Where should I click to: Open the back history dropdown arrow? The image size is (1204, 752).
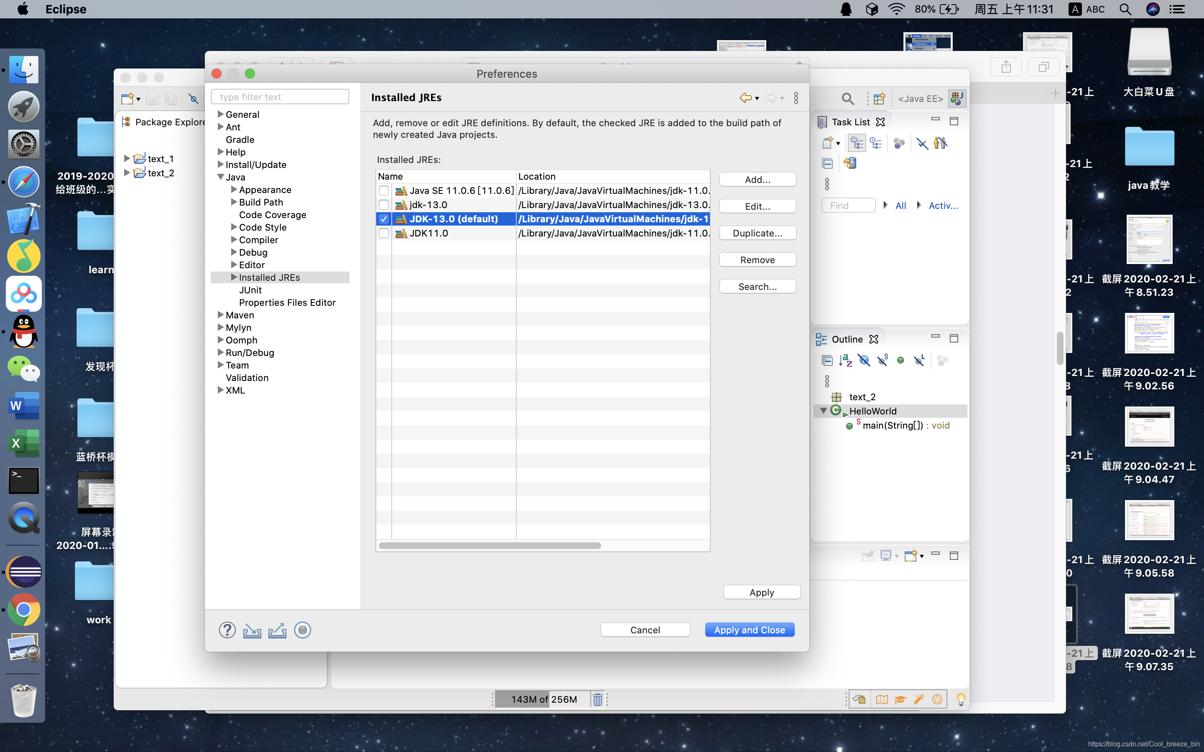point(757,99)
